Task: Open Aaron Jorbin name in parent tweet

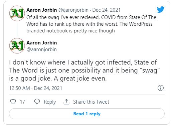Action: [42, 10]
